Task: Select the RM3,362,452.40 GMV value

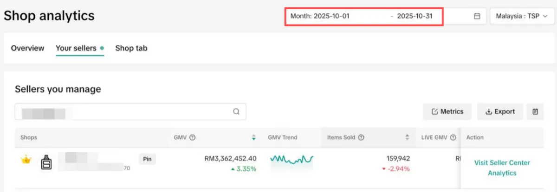Action: pos(231,159)
